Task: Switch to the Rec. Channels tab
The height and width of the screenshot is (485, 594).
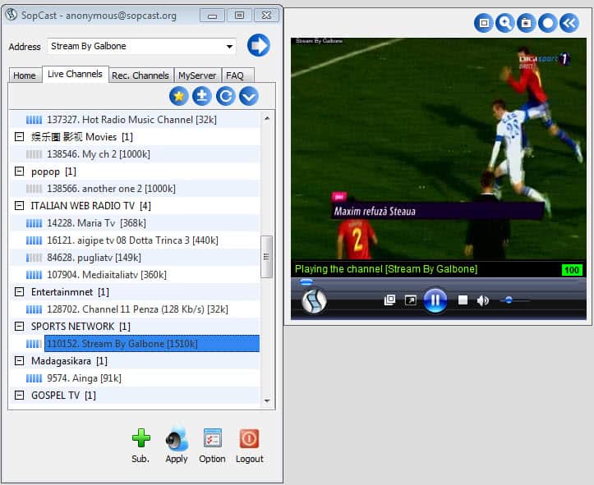Action: point(140,75)
